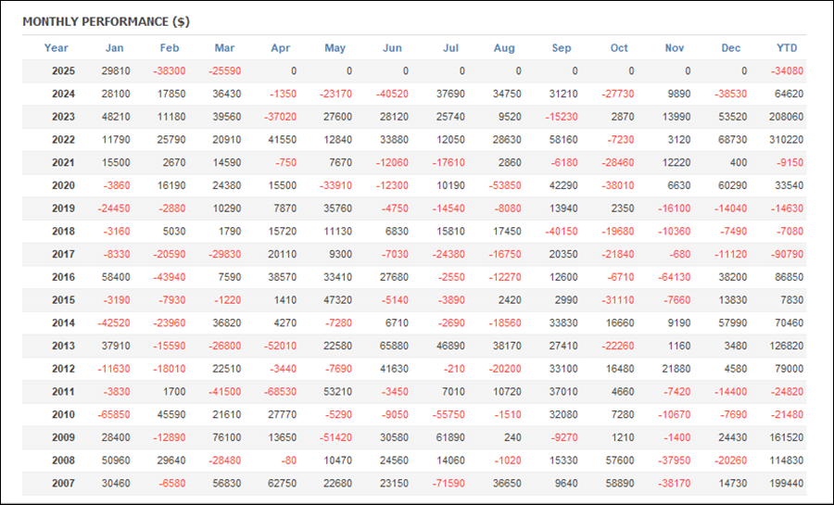The image size is (834, 505).
Task: Select the 2018 year row label
Action: (63, 232)
